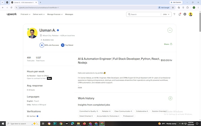Click the search magnifier icon
This screenshot has width=201, height=126.
[x=129, y=14]
